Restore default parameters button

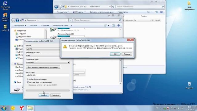point(43,67)
